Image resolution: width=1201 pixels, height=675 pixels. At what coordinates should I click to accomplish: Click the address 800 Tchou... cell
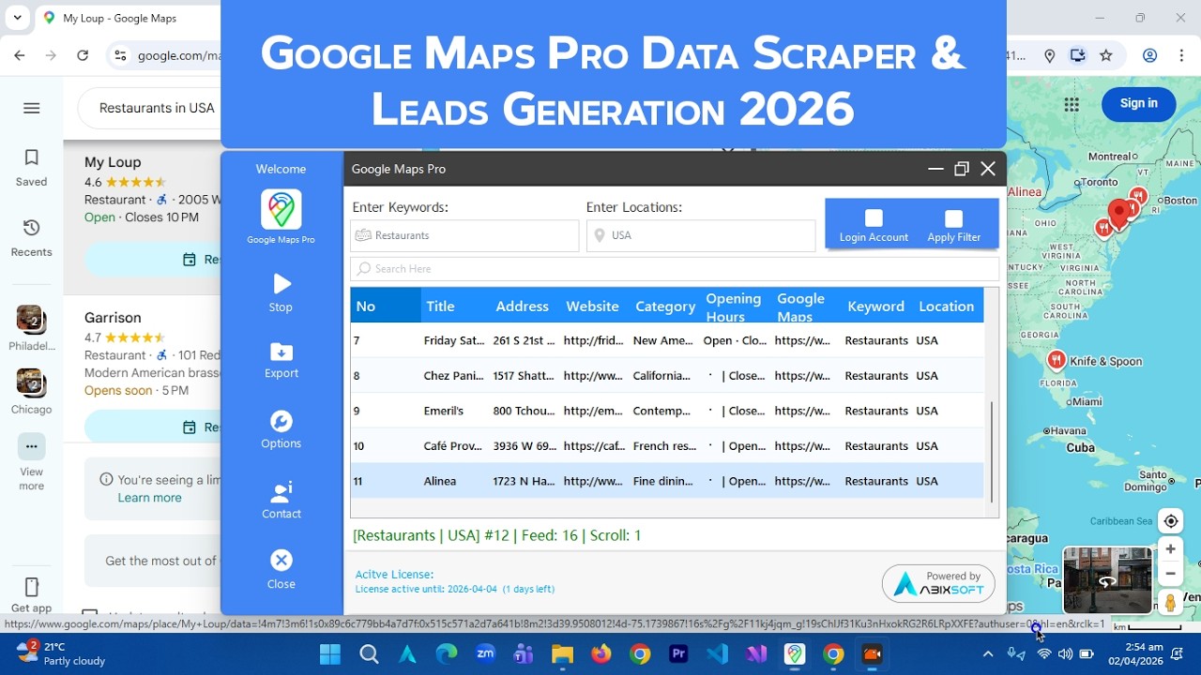[x=524, y=411]
